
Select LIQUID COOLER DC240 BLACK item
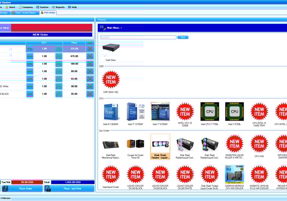[x=135, y=177]
